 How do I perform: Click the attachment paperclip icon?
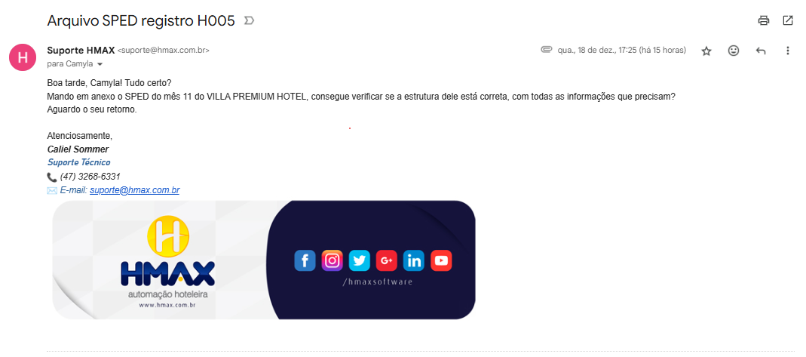(547, 50)
